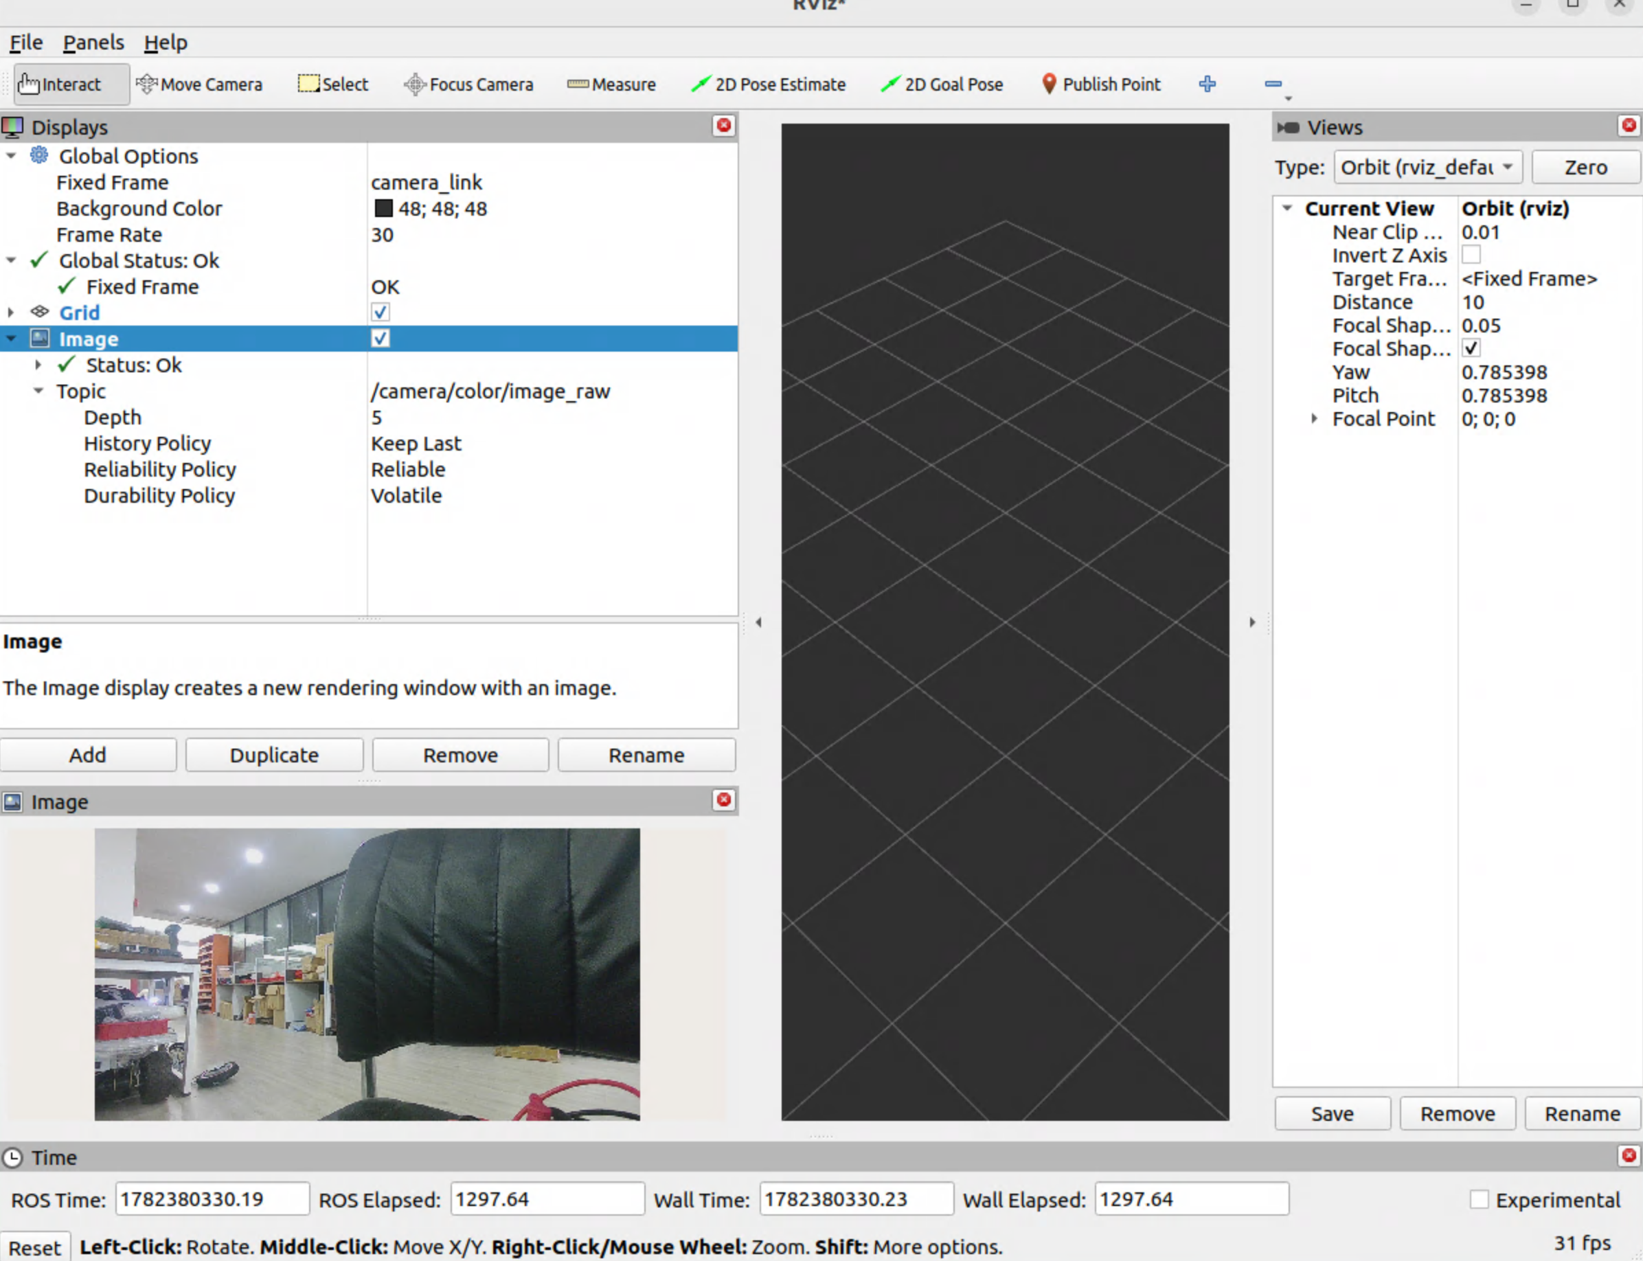Open the view Type dropdown
This screenshot has width=1643, height=1261.
click(1427, 168)
